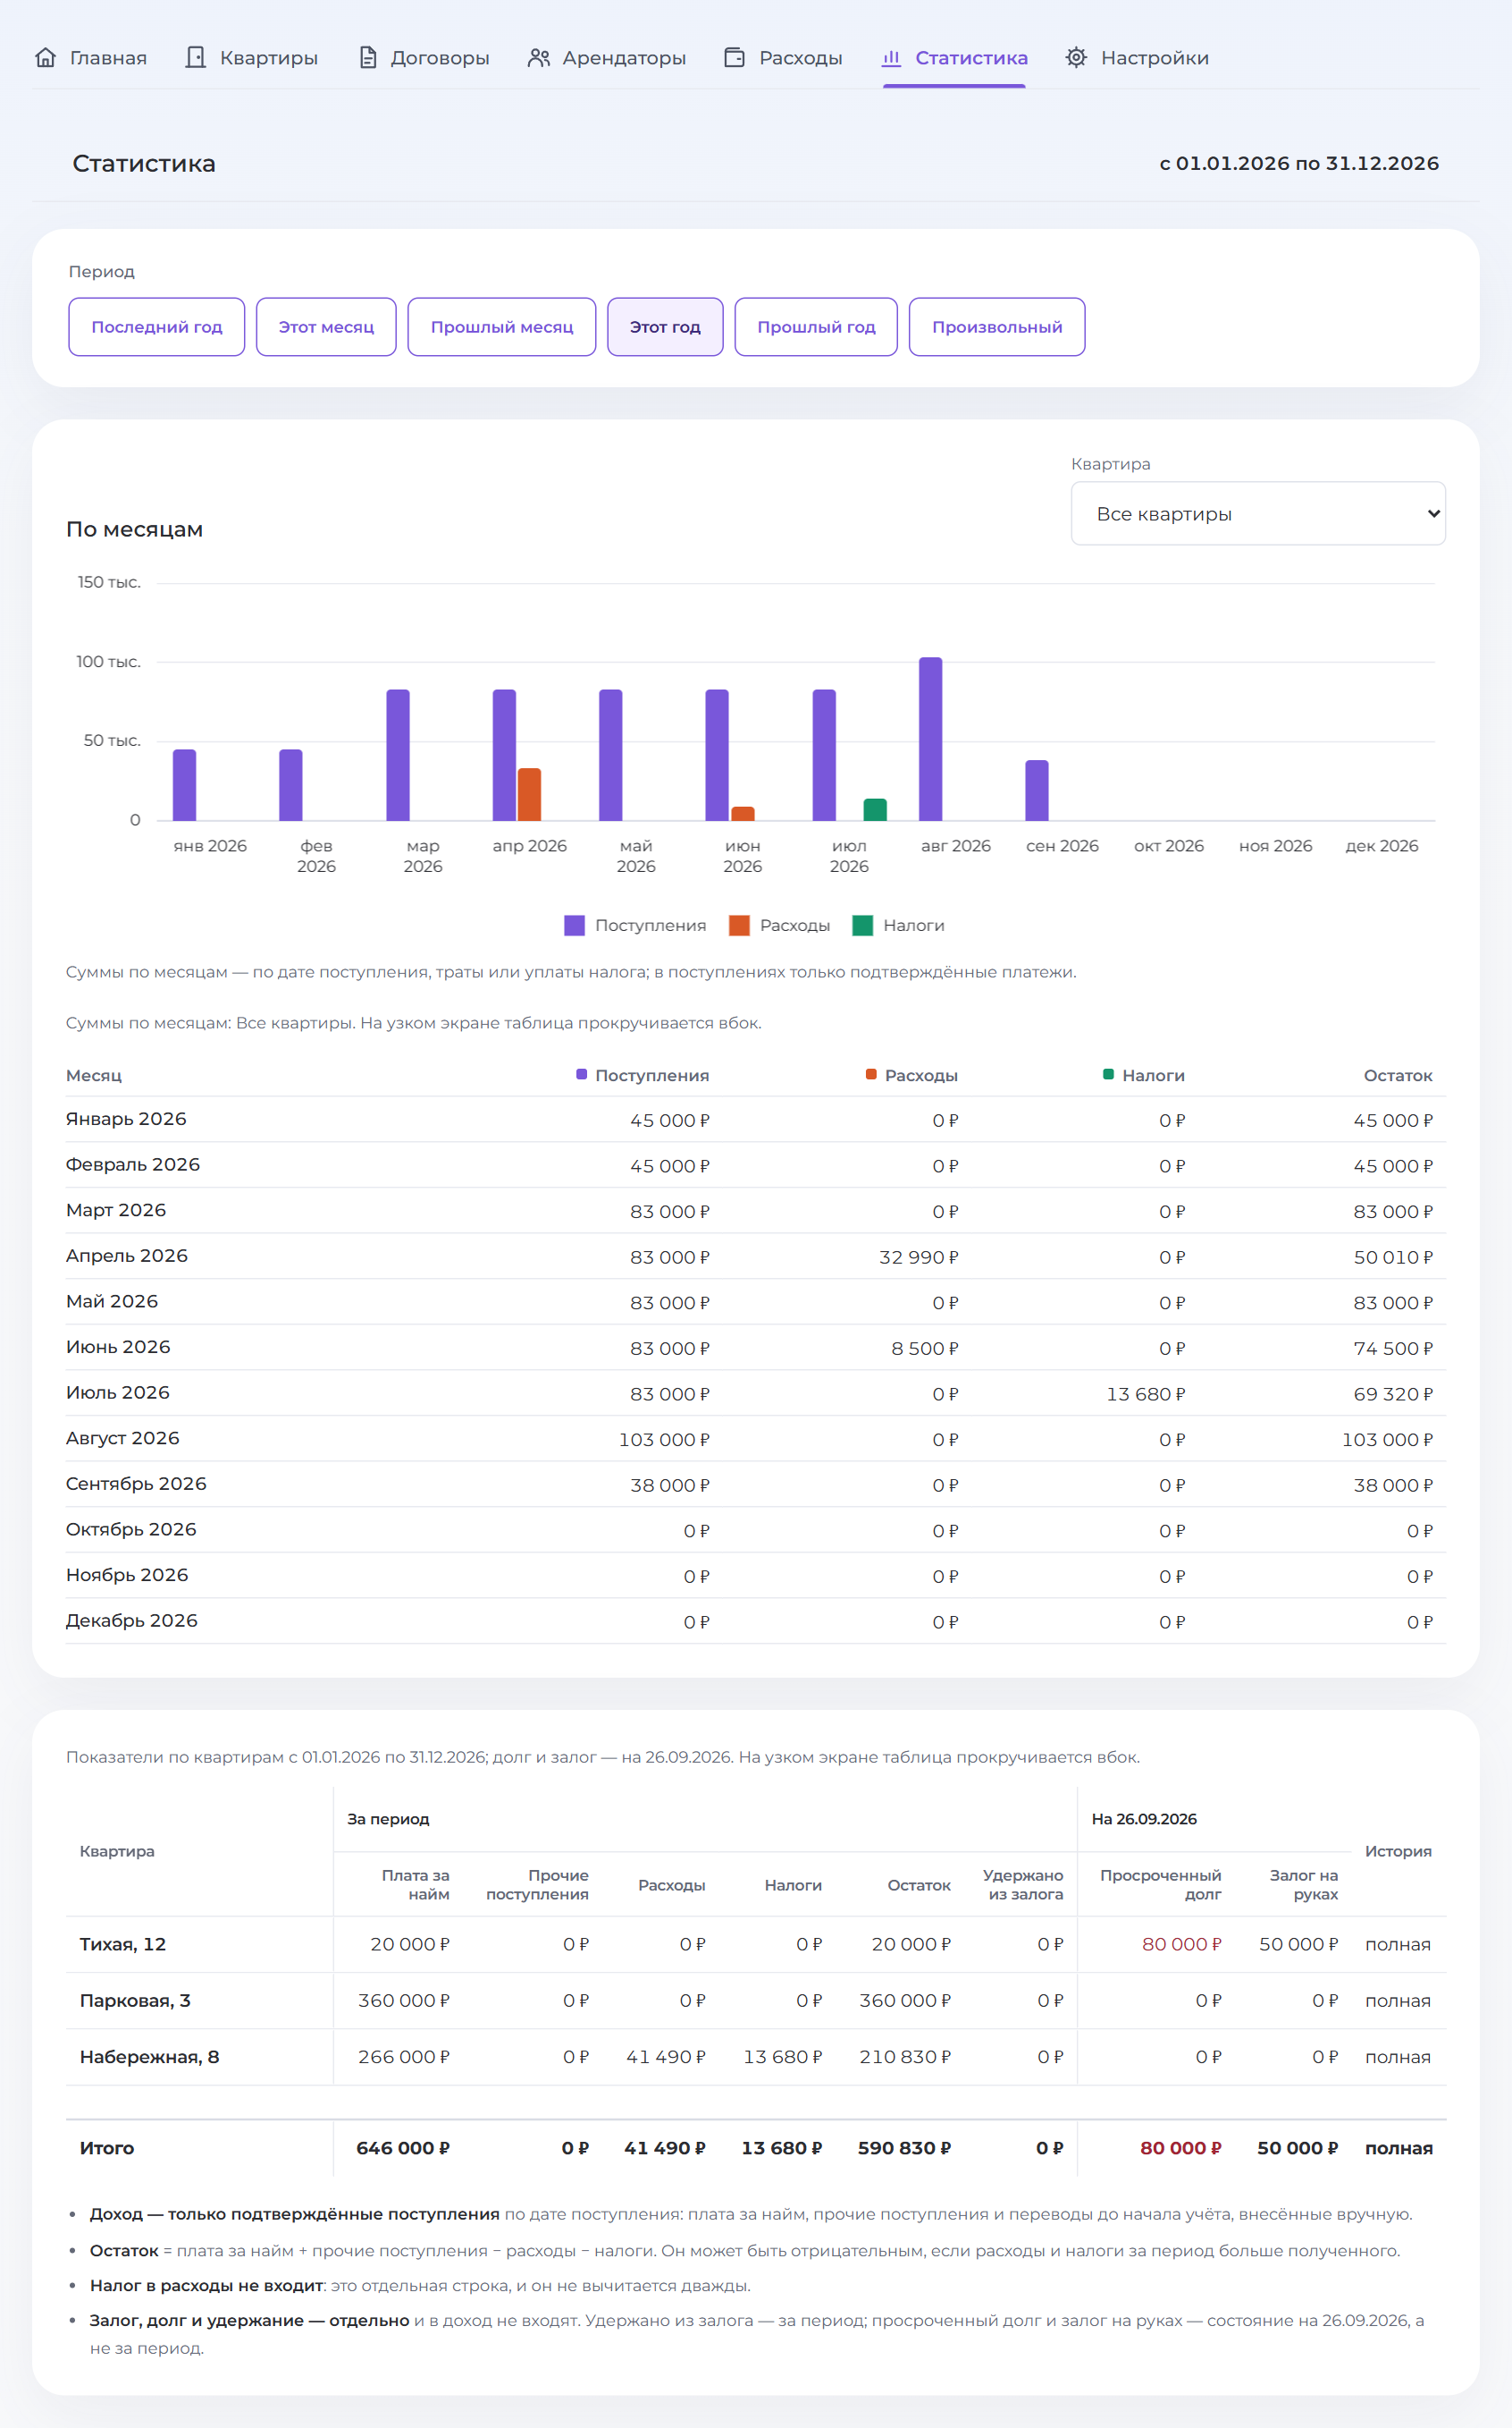Click the date range с 01.01.2026 по 31.12.2026
This screenshot has height=2428, width=1512.
[x=1299, y=163]
